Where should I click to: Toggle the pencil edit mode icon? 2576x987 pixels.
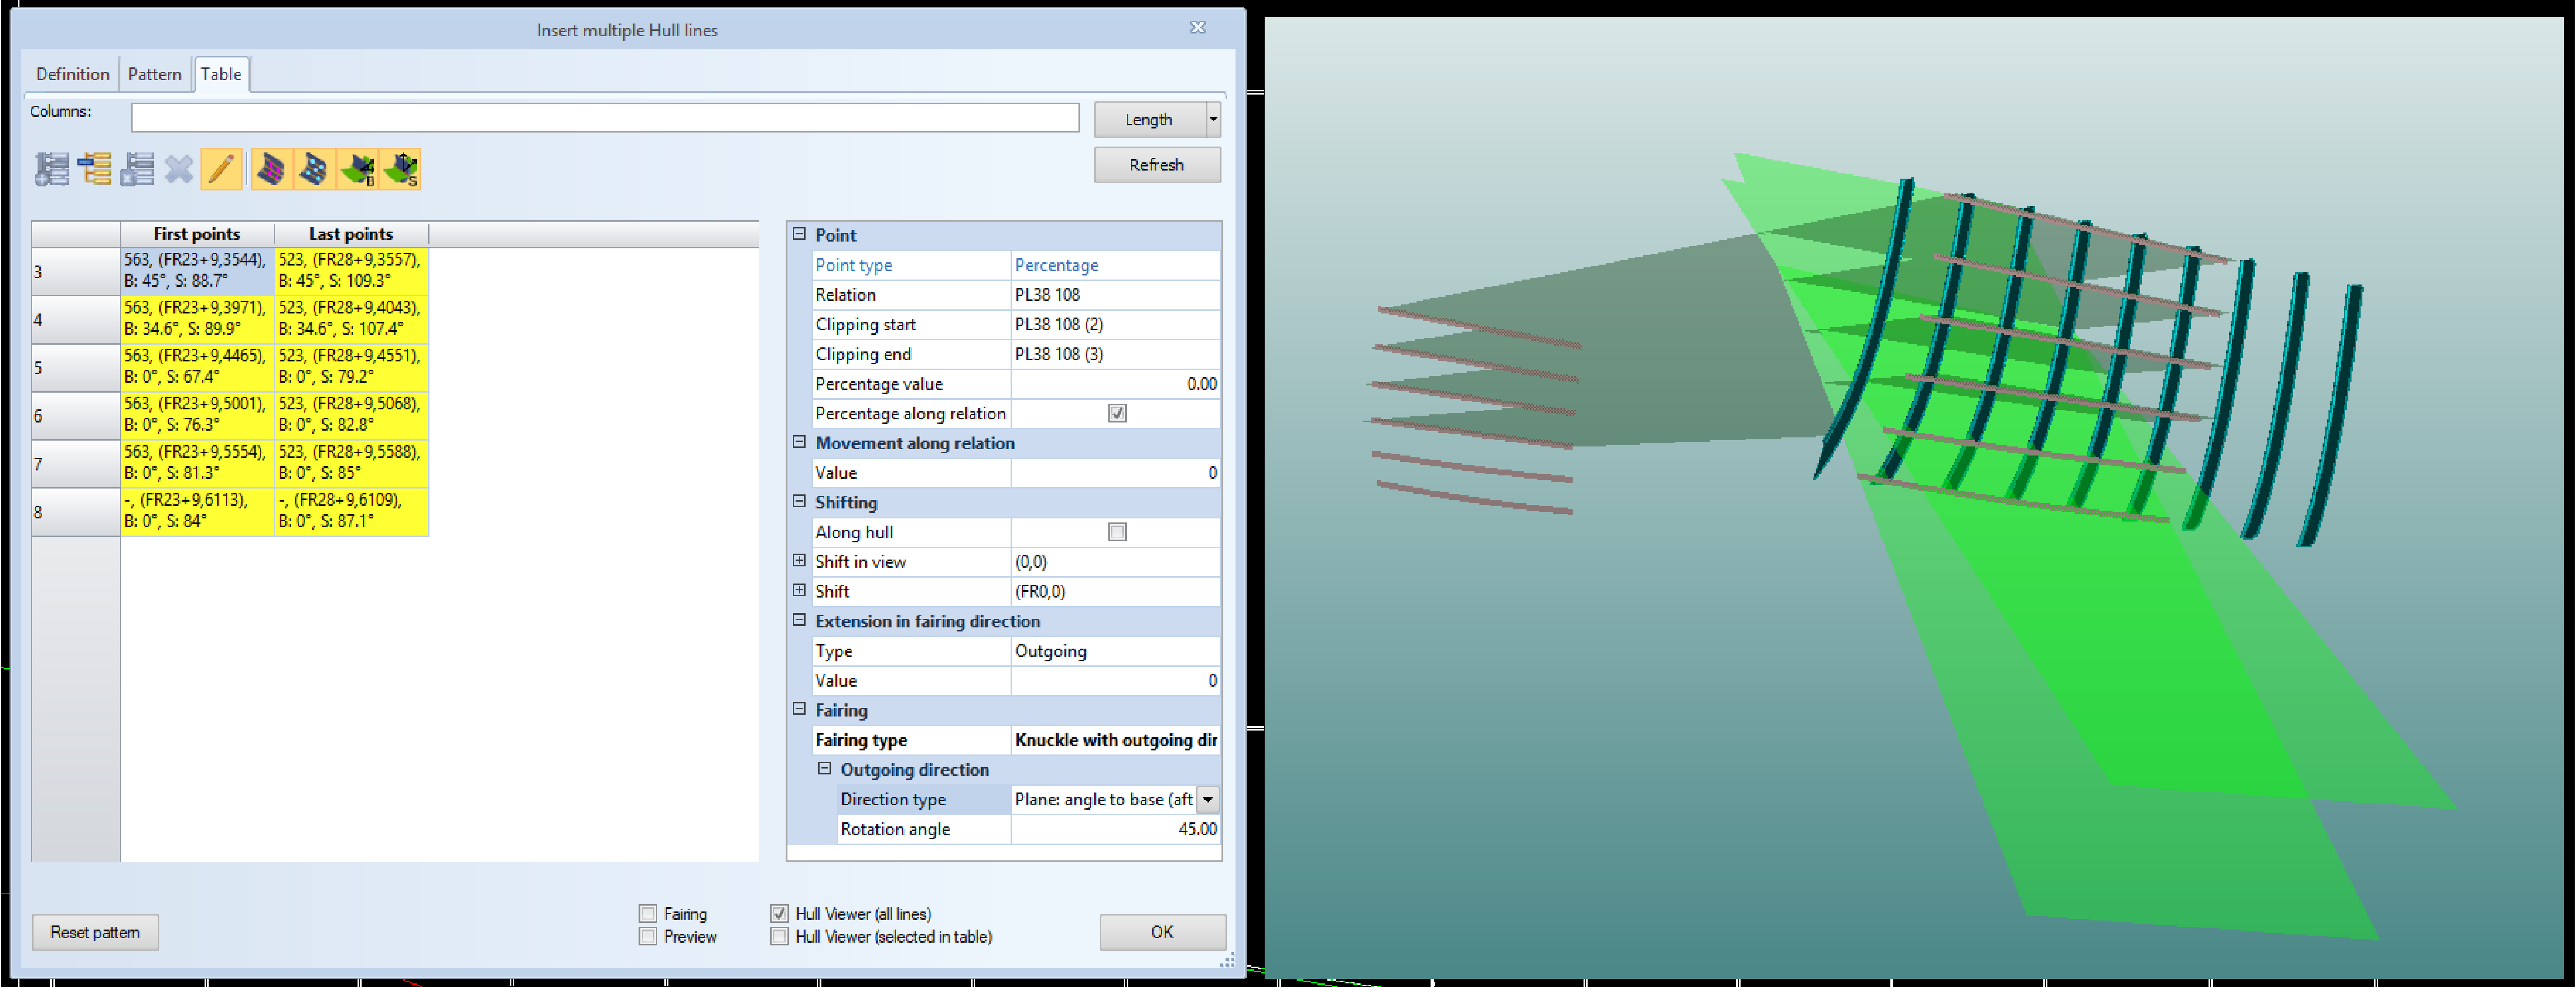pos(221,169)
